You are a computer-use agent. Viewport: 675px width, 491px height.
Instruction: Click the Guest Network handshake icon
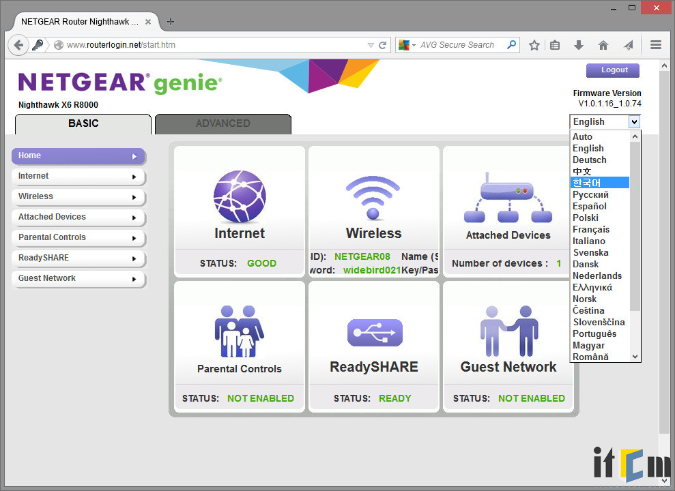click(x=509, y=331)
